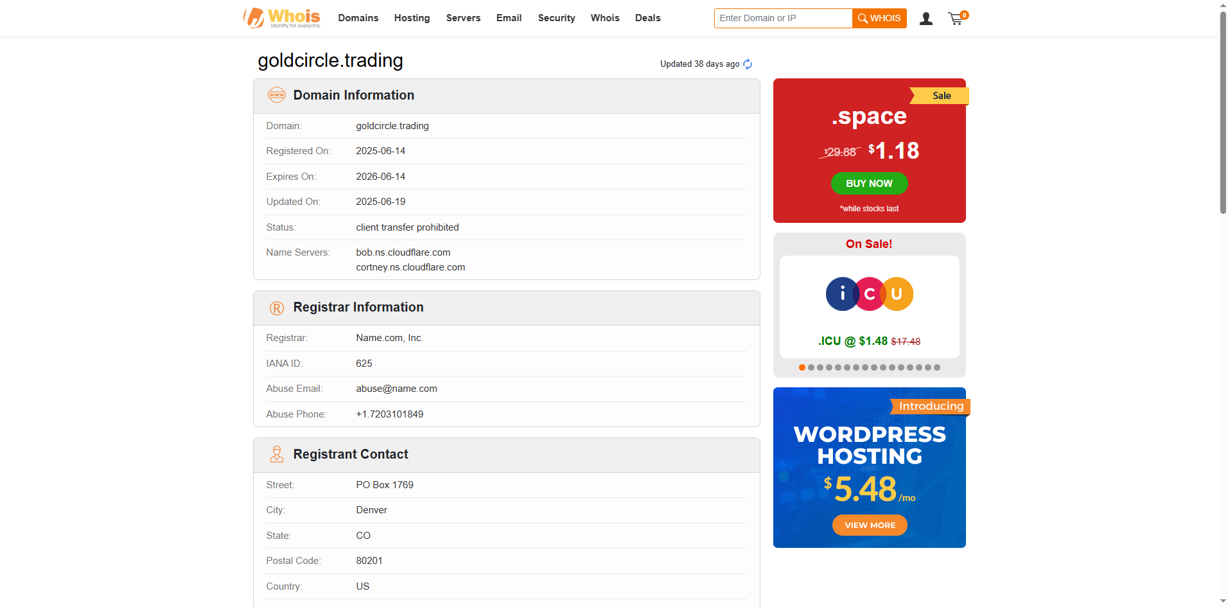Click the .space domain ad title
The image size is (1228, 607).
869,117
